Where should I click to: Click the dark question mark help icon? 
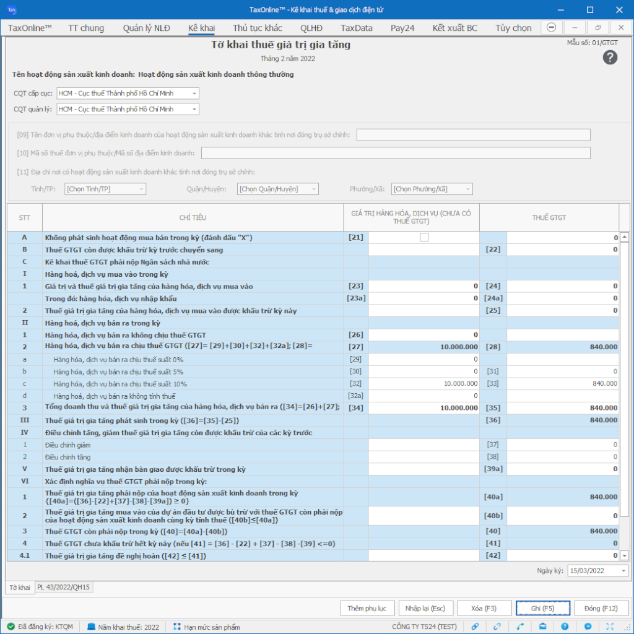[x=610, y=58]
